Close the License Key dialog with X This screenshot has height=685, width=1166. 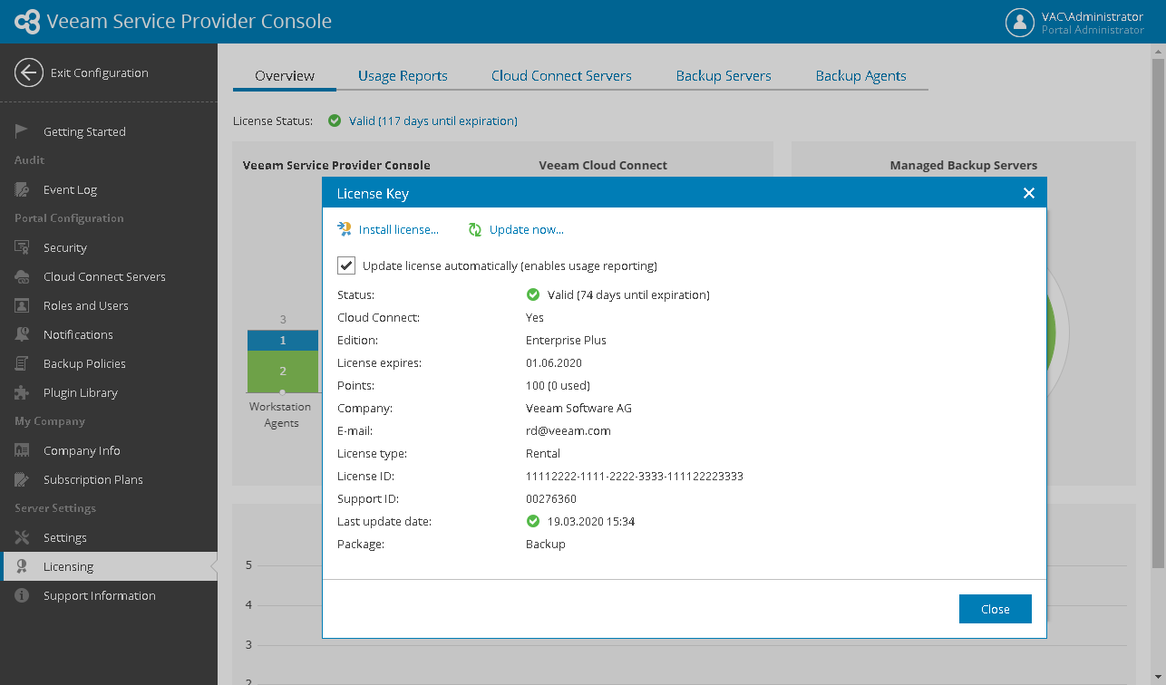click(1028, 193)
